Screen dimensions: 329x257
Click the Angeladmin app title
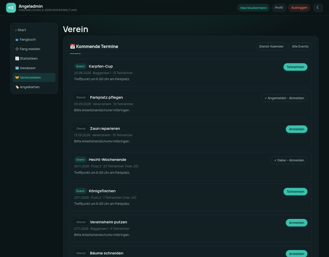coord(31,6)
